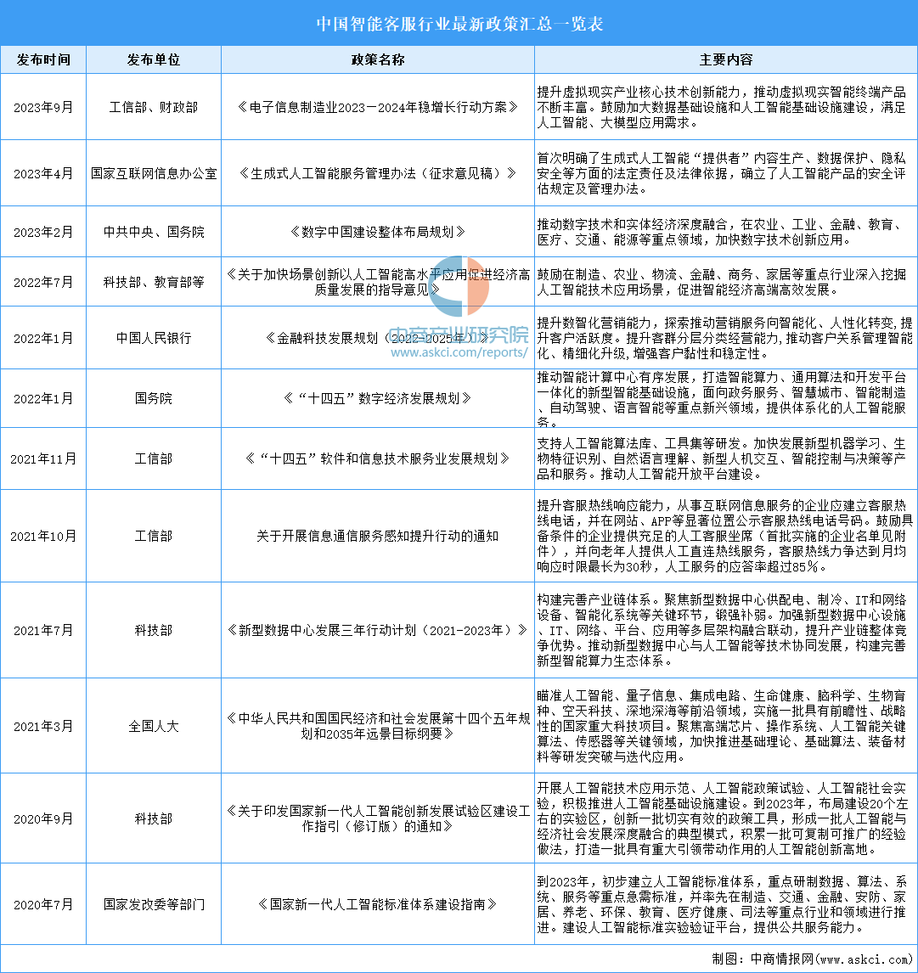Select the 2020年7月 date cell
918x973 pixels.
pyautogui.click(x=43, y=905)
